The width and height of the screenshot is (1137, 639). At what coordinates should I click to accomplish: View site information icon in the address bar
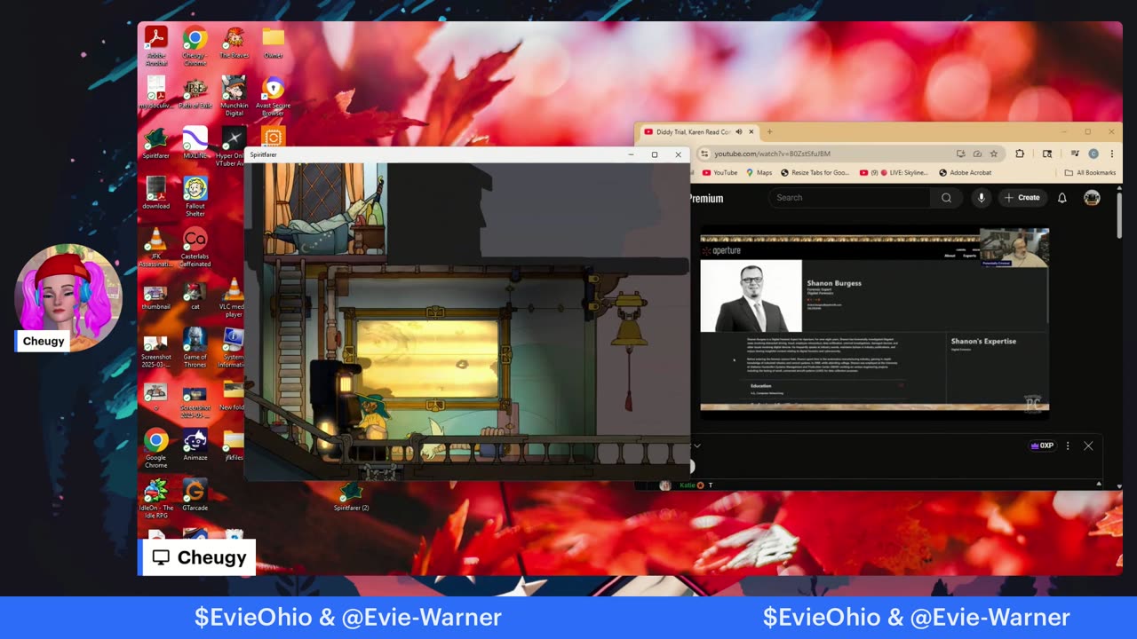(x=704, y=154)
